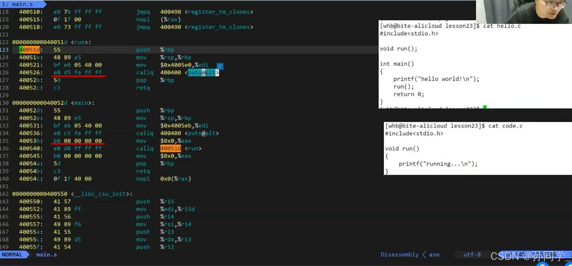The width and height of the screenshot is (572, 266).
Task: Click operand %rsi,%r14 on line 146
Action: click(x=176, y=224)
